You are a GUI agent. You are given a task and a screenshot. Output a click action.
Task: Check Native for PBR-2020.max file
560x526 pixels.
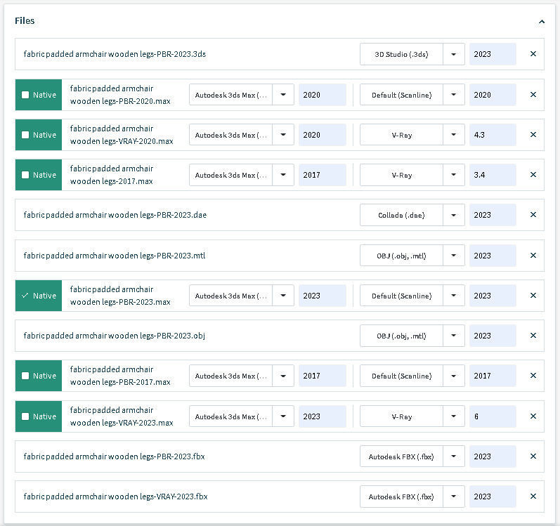point(26,95)
